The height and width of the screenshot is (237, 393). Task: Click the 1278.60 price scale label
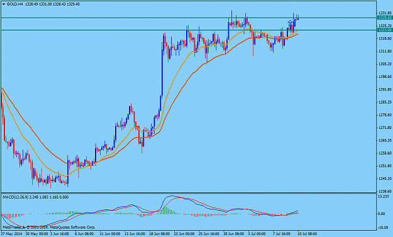click(x=385, y=115)
